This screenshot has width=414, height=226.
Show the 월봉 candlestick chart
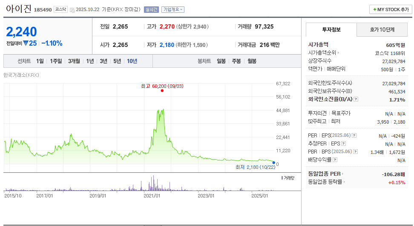(x=252, y=61)
